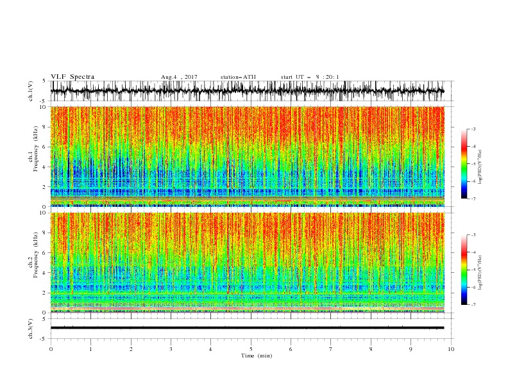
Task: Click the time axis tick label "8"
Action: coord(371,349)
